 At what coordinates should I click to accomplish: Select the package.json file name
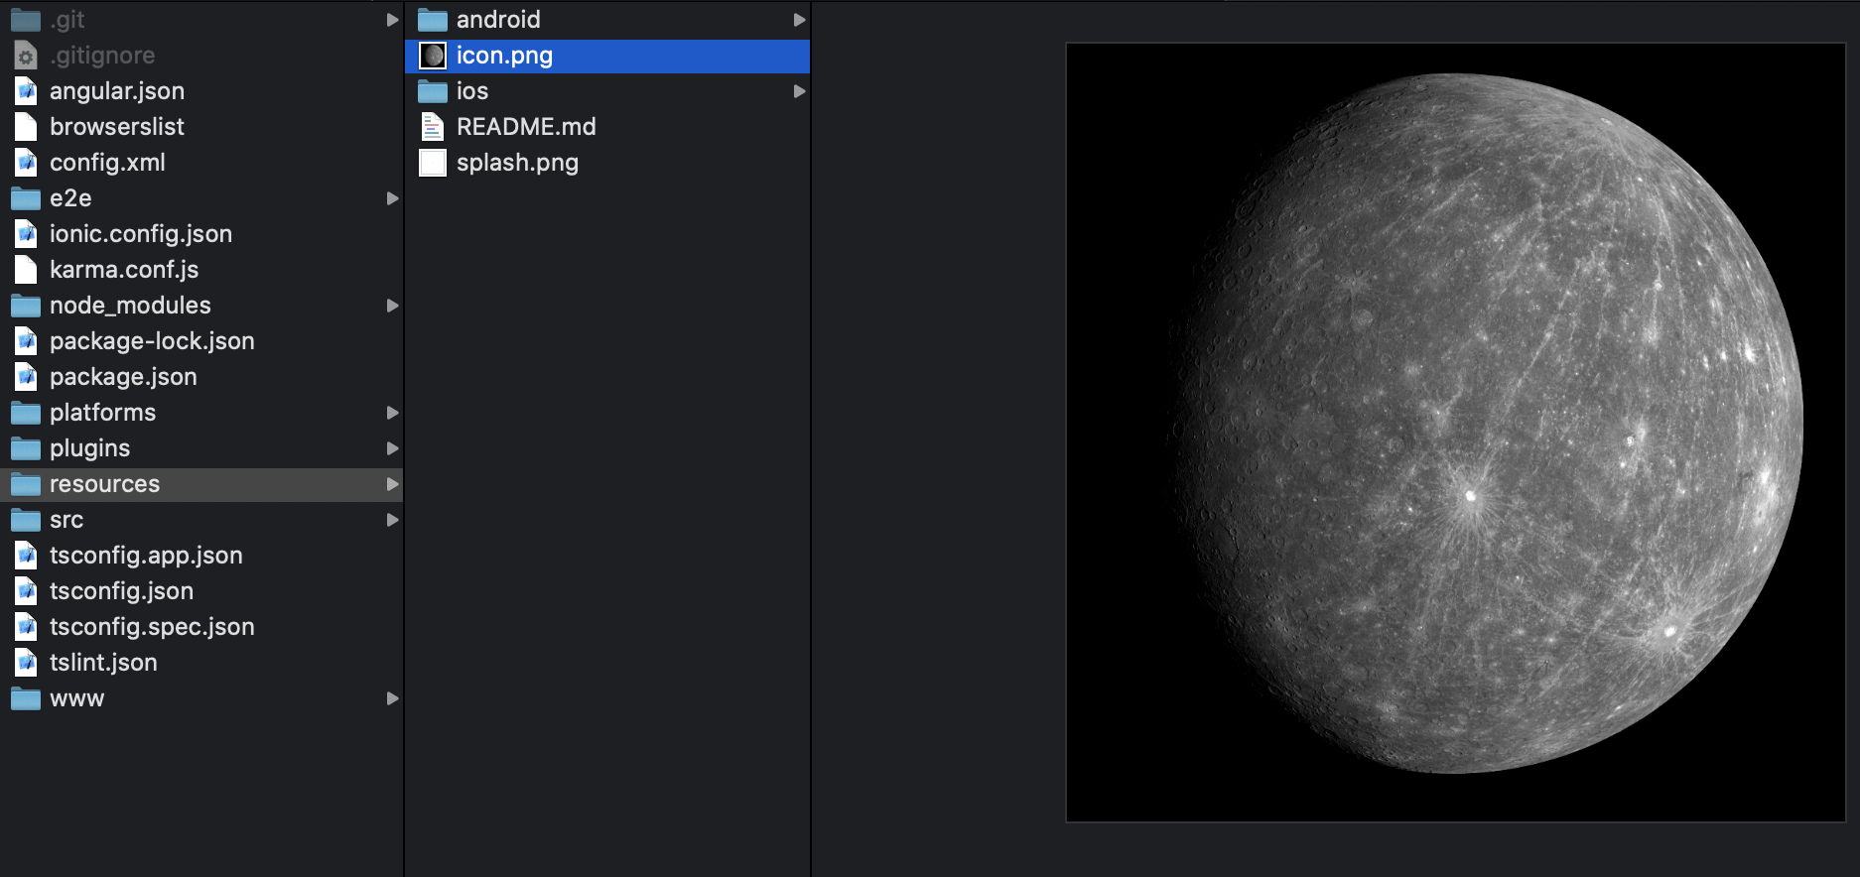click(x=123, y=377)
